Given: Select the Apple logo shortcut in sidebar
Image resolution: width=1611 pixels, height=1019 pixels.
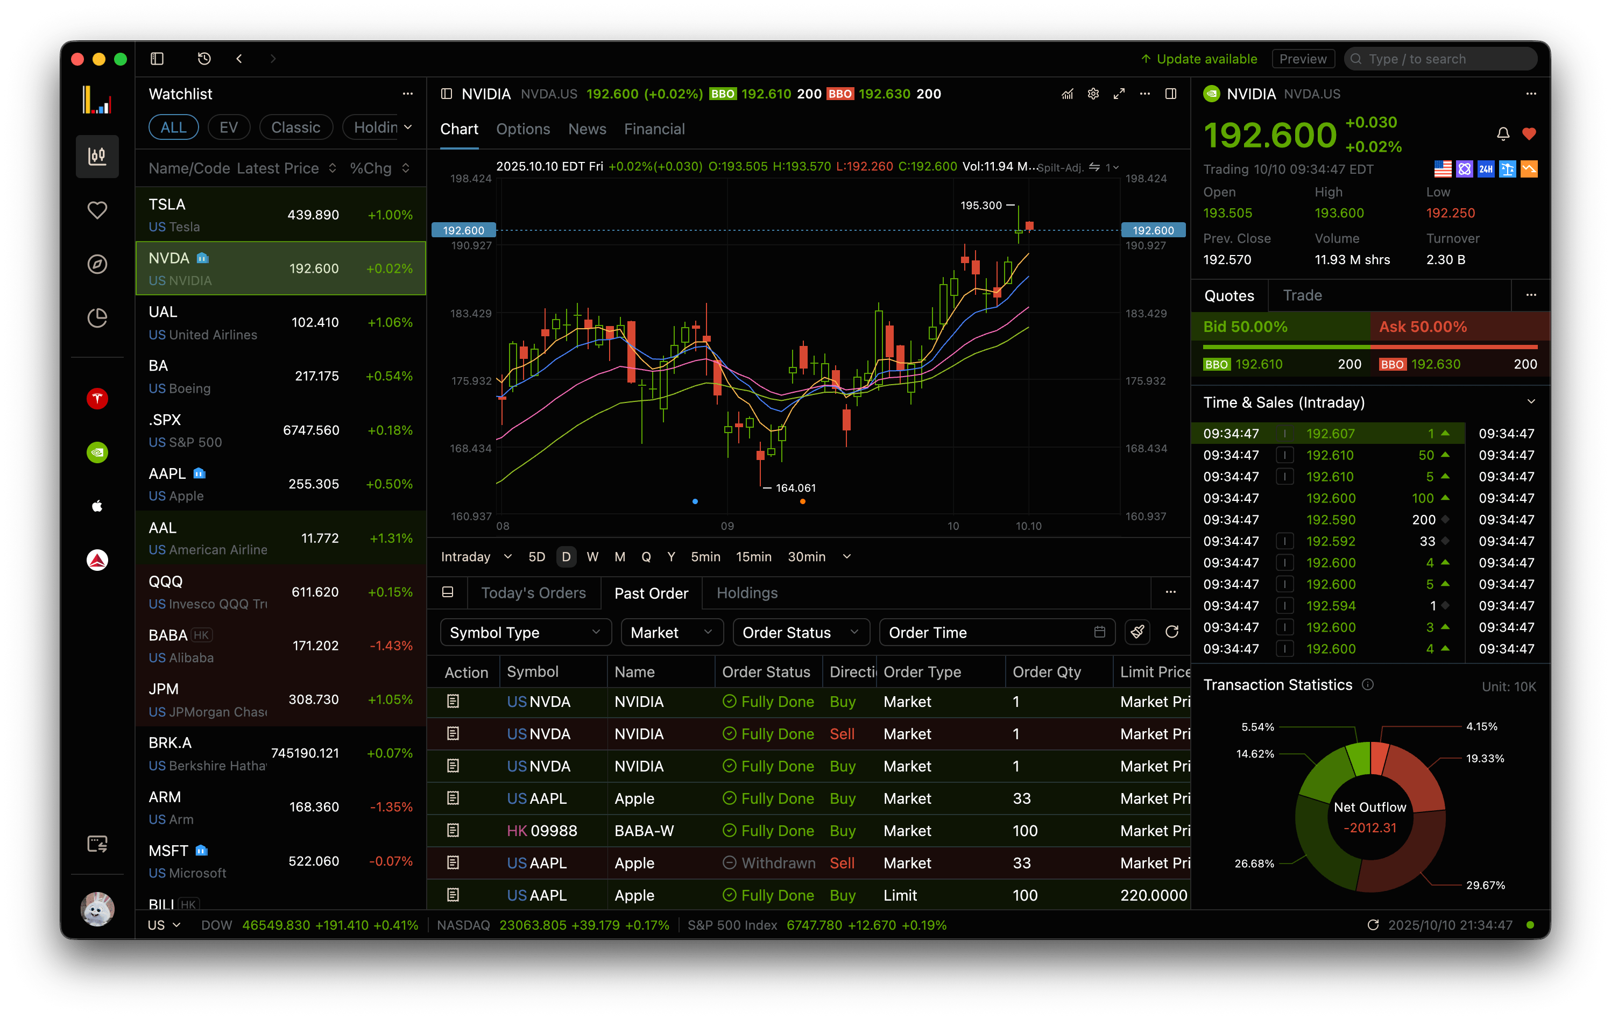Looking at the screenshot, I should point(97,506).
